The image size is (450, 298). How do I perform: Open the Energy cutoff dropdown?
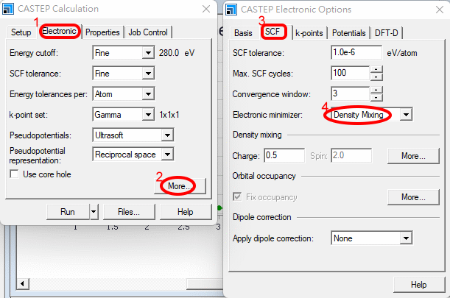[x=147, y=53]
